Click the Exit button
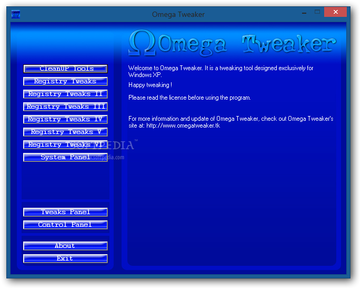This screenshot has width=361, height=289. [x=65, y=258]
